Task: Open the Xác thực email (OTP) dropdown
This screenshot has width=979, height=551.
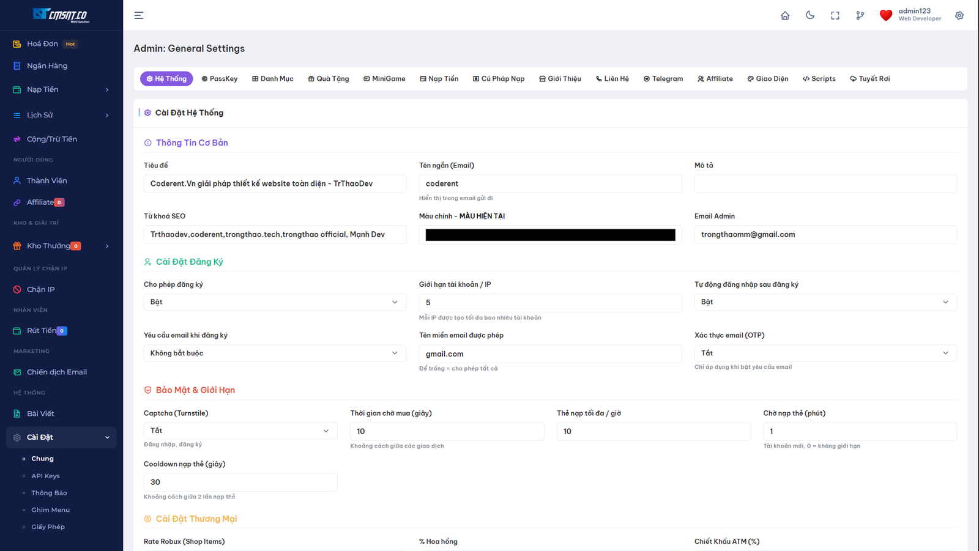Action: (825, 353)
